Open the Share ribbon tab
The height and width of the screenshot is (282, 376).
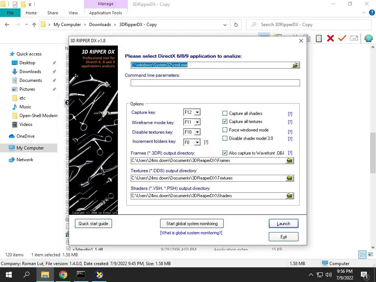tap(53, 13)
